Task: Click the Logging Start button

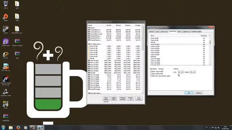Action: pyautogui.click(x=113, y=98)
